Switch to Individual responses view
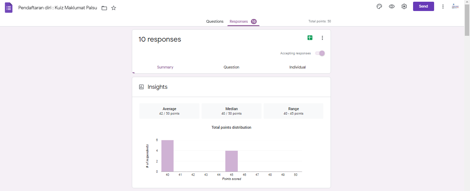Screen dimensions: 470x191 tap(297, 67)
